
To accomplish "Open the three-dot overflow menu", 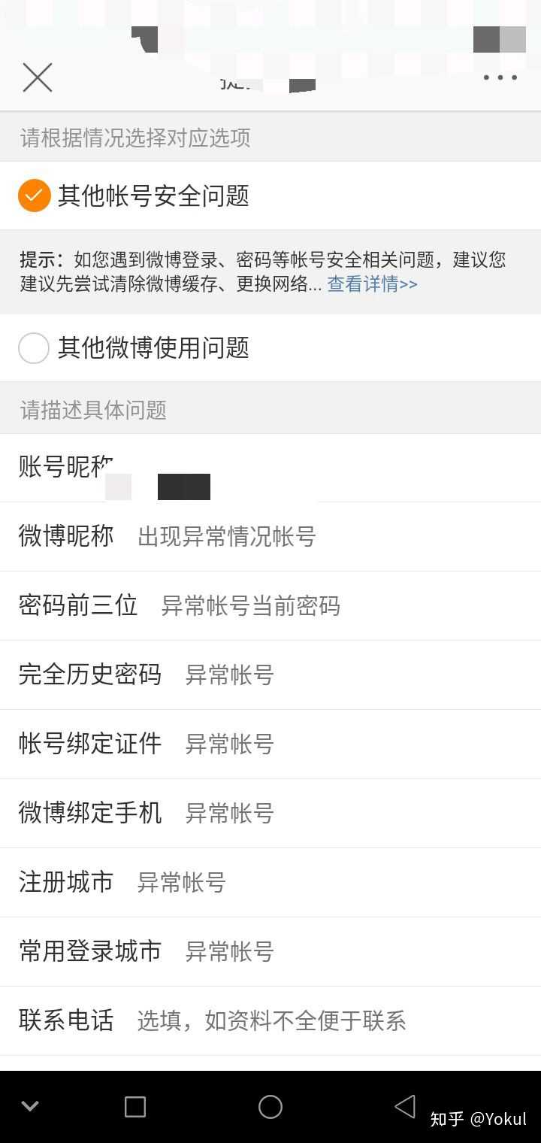I will click(499, 77).
